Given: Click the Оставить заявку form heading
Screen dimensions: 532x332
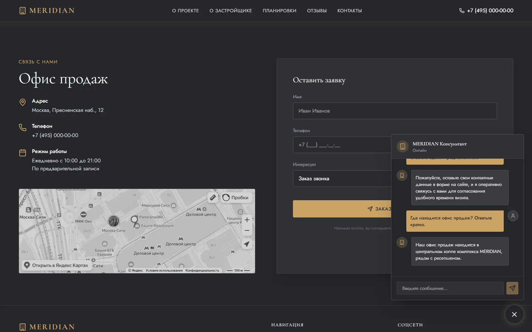Looking at the screenshot, I should (x=319, y=80).
